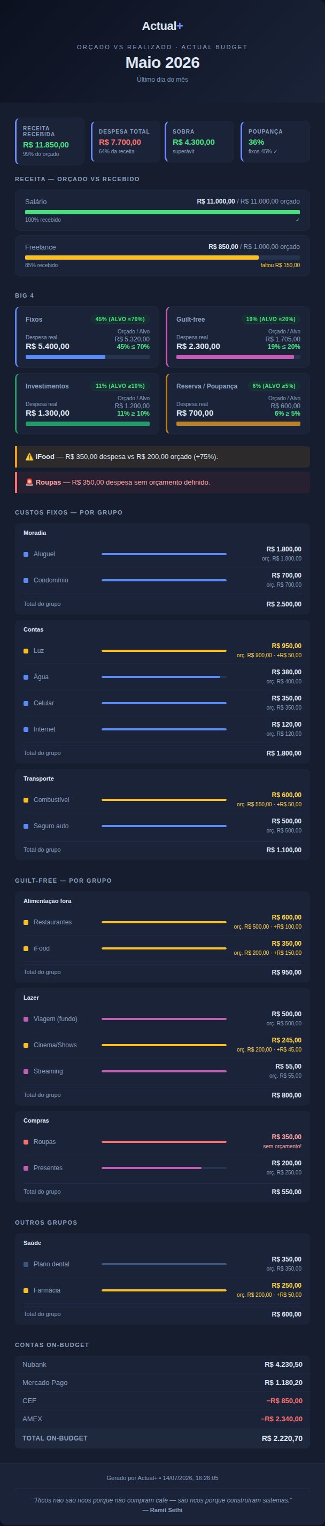Click the 'faltou R$ 150,00' Freelance note
325x1526 pixels.
(x=280, y=266)
